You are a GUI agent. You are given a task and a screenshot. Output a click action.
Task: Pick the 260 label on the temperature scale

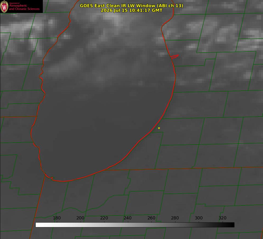(x=151, y=218)
